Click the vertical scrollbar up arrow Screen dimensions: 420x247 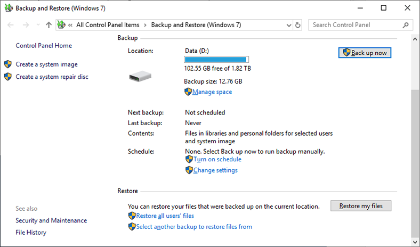(x=415, y=39)
